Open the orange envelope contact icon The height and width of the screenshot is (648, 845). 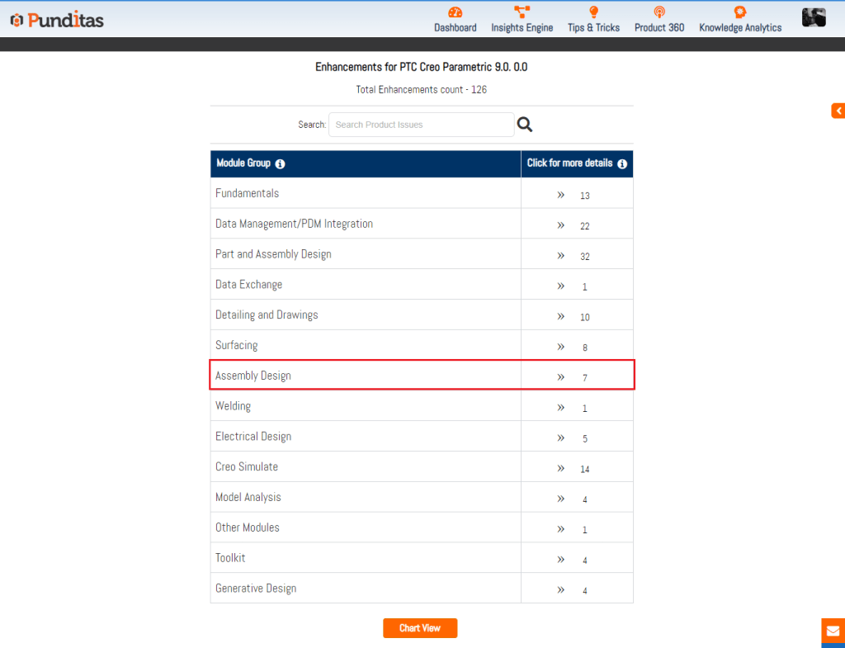coord(833,631)
